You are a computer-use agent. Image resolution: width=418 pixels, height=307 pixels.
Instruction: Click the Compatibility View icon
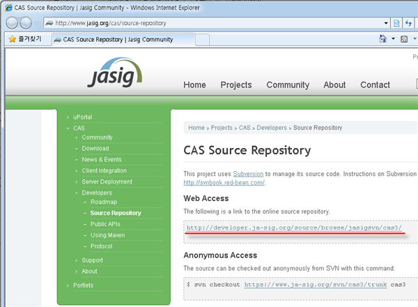(396, 23)
